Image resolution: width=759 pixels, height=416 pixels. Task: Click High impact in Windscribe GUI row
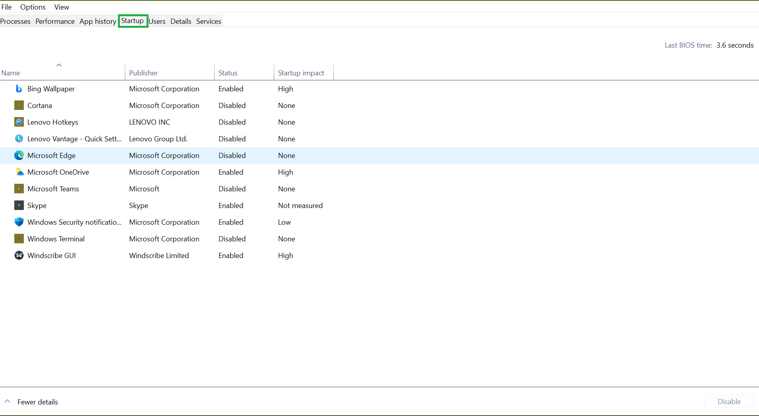click(x=286, y=256)
